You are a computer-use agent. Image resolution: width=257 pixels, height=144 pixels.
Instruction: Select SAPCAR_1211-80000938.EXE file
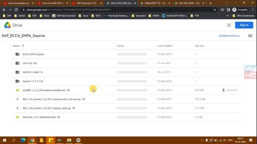tap(39, 117)
